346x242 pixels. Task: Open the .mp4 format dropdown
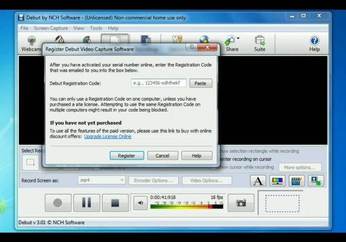[x=102, y=180]
